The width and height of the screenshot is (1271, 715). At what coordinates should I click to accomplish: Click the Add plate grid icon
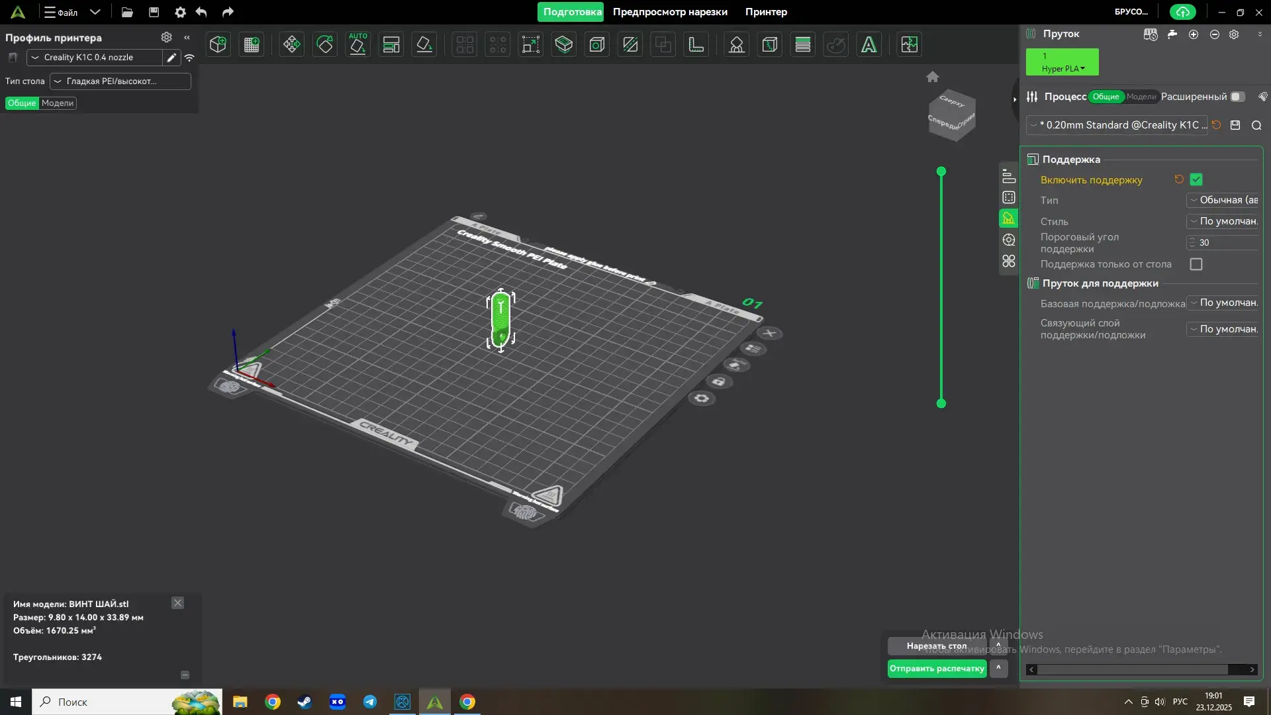[252, 44]
